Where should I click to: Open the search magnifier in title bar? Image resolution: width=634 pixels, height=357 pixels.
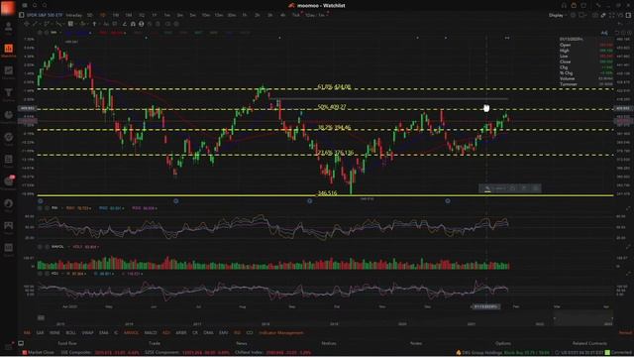click(45, 5)
